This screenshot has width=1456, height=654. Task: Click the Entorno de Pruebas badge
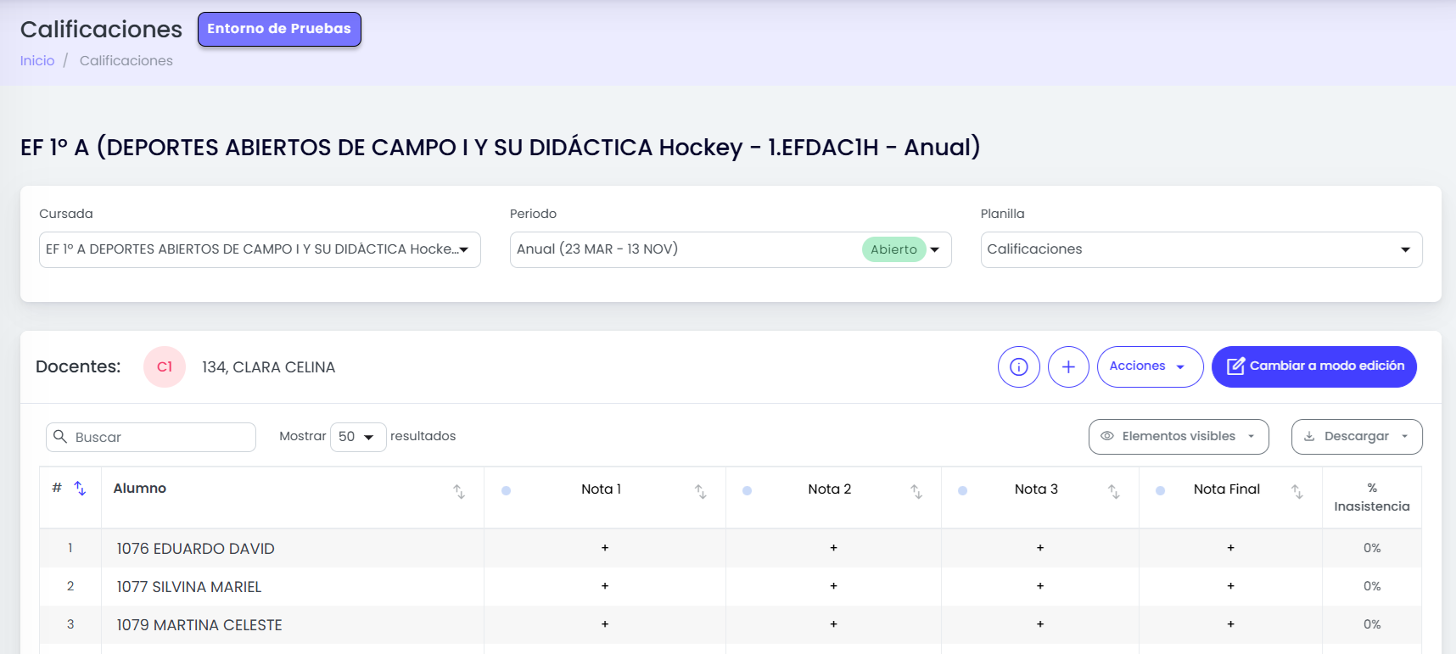coord(279,29)
